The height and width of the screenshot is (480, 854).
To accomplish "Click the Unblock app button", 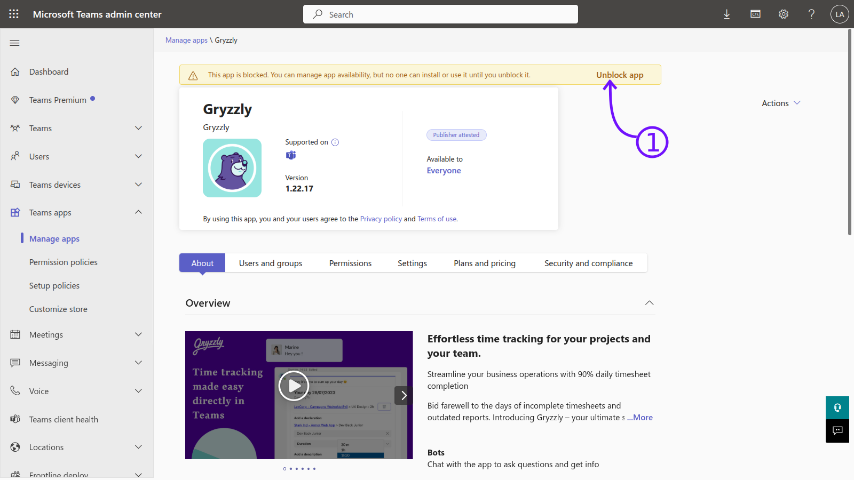I will point(620,75).
